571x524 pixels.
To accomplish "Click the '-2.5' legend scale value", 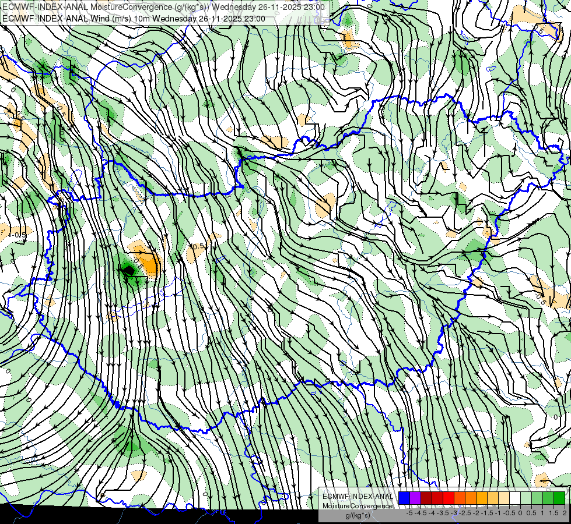I will (465, 513).
